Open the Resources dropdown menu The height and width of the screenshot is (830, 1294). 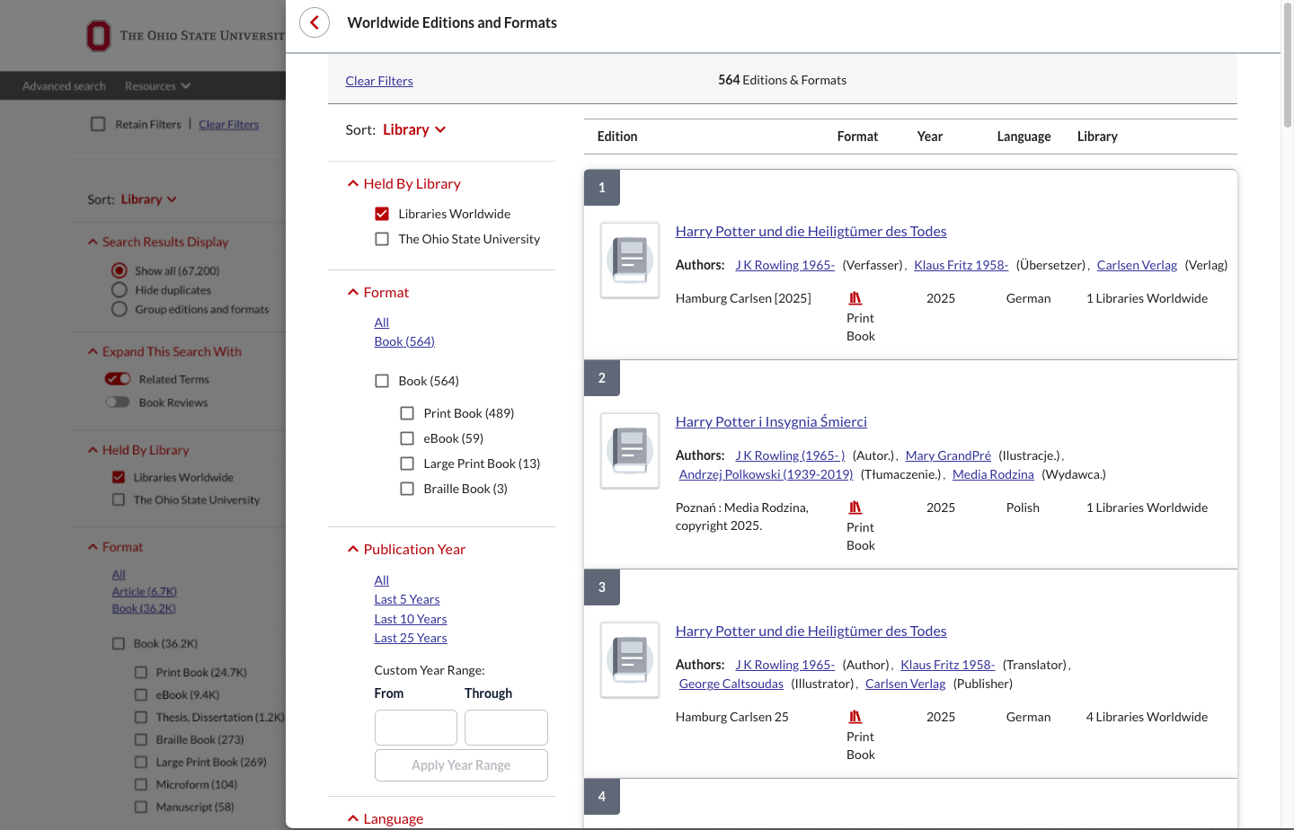[x=157, y=86]
